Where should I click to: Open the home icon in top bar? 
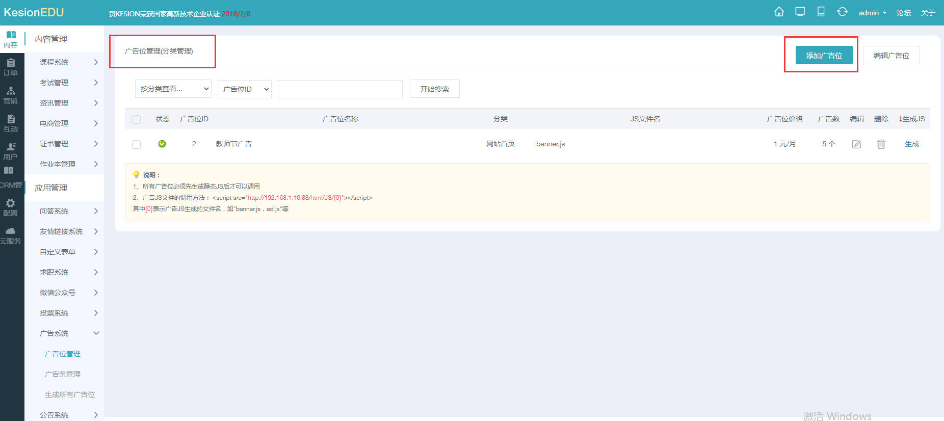pyautogui.click(x=779, y=12)
